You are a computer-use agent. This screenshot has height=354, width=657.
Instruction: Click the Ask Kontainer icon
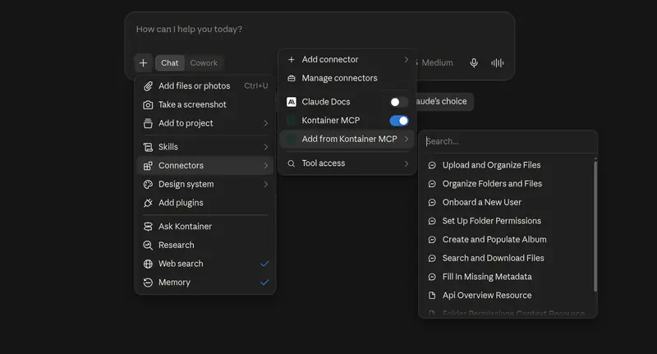pyautogui.click(x=148, y=227)
